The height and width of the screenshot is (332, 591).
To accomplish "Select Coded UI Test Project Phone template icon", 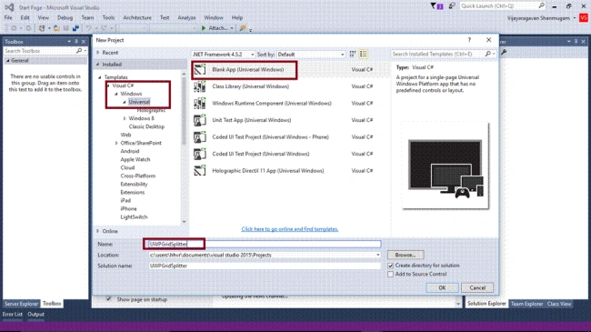I will pos(200,137).
